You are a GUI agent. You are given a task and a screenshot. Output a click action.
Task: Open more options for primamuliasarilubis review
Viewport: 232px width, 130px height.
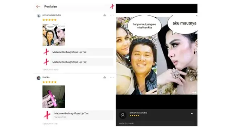(x=112, y=15)
